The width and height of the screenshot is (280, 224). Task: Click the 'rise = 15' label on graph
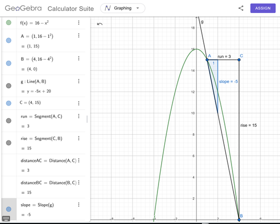click(249, 125)
